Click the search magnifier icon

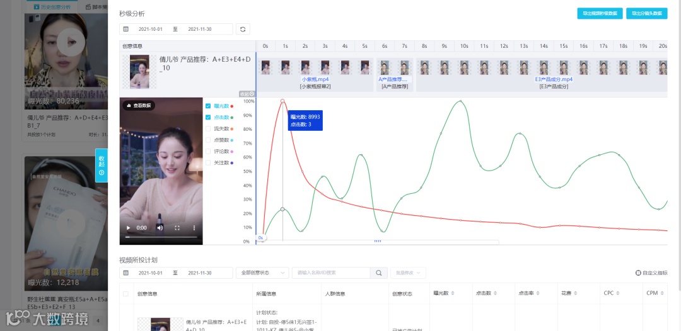pyautogui.click(x=379, y=273)
